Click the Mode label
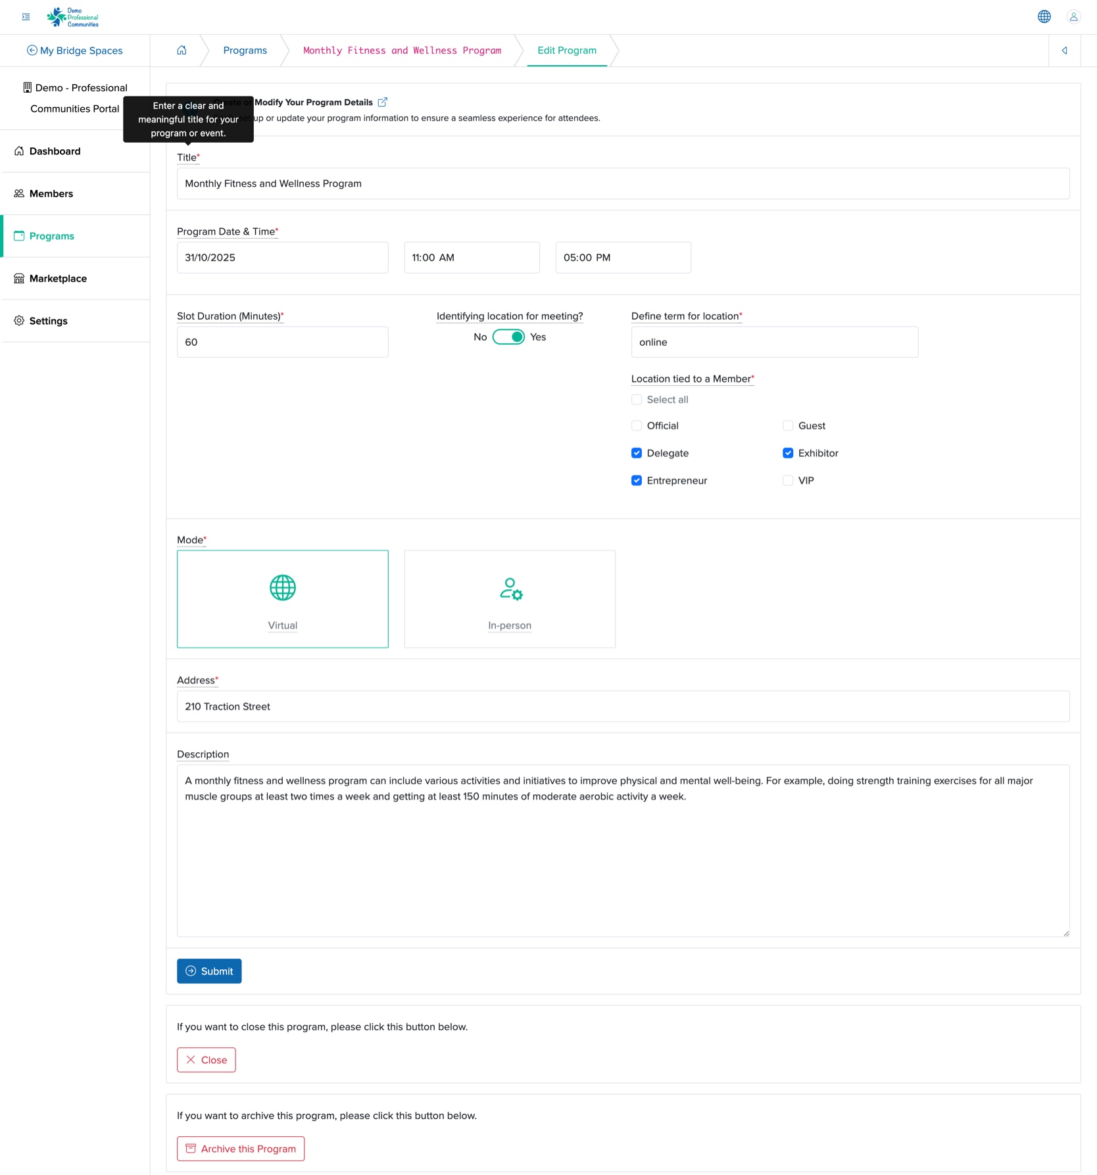Screen dimensions: 1097x1175 191,540
